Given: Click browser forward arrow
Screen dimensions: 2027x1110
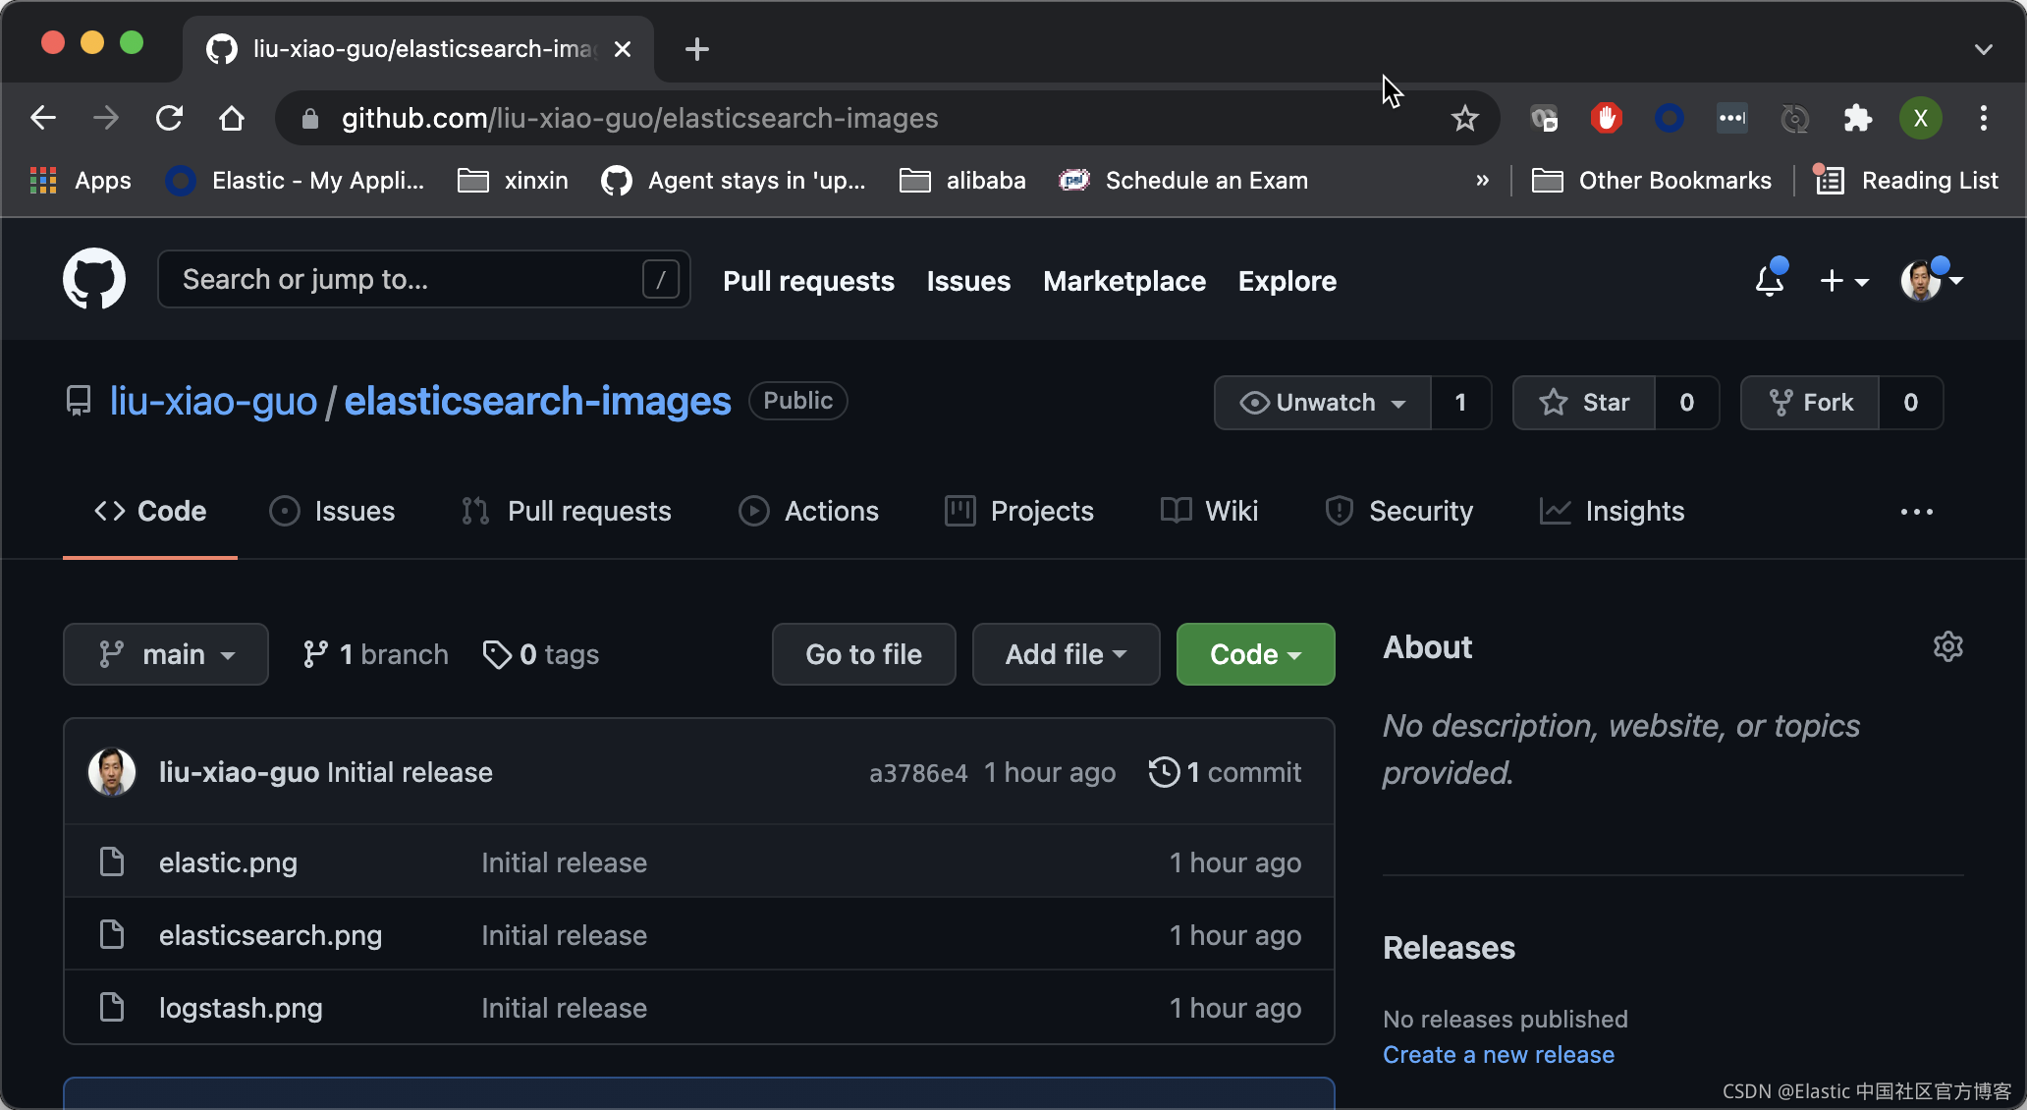Looking at the screenshot, I should pos(106,118).
